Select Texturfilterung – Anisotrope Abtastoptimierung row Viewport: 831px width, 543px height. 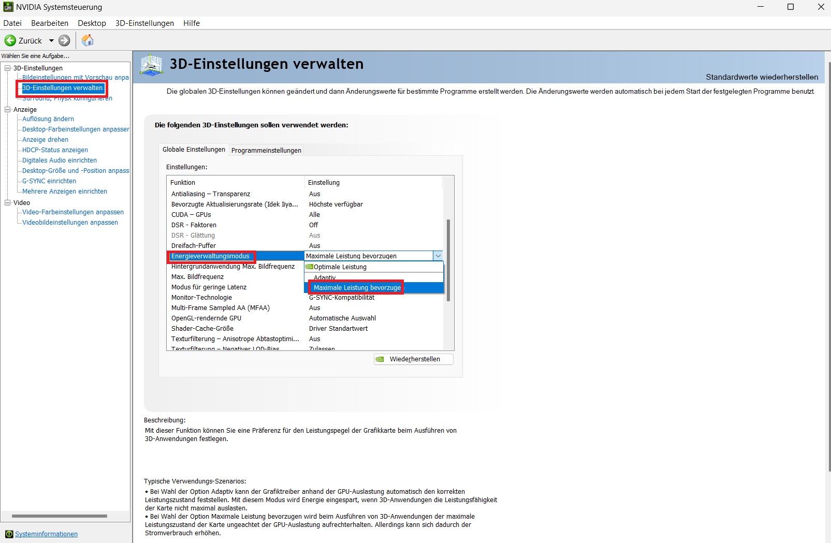305,339
